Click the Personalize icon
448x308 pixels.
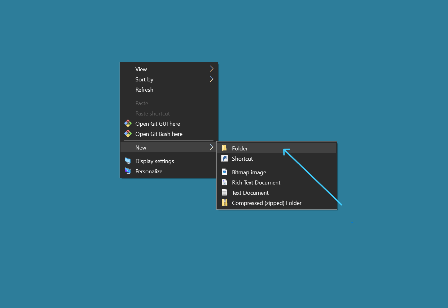coord(128,171)
